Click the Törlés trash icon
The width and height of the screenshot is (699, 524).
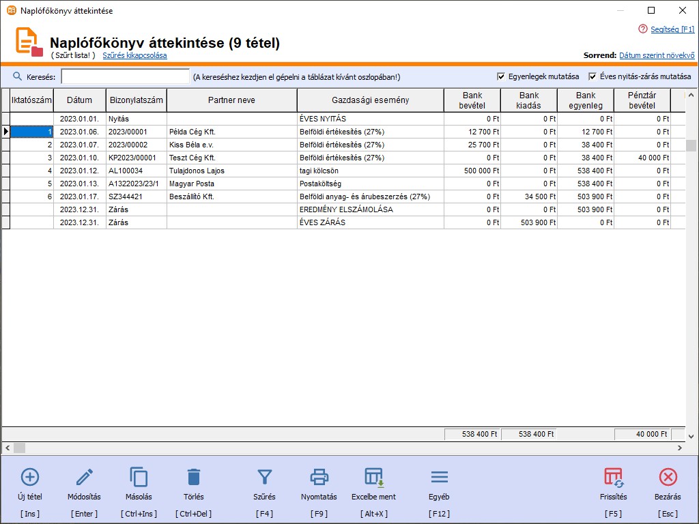pyautogui.click(x=194, y=477)
